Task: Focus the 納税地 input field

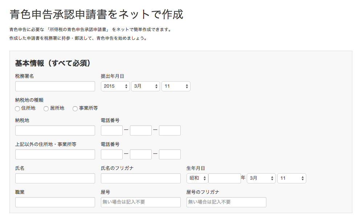Action: (x=55, y=130)
